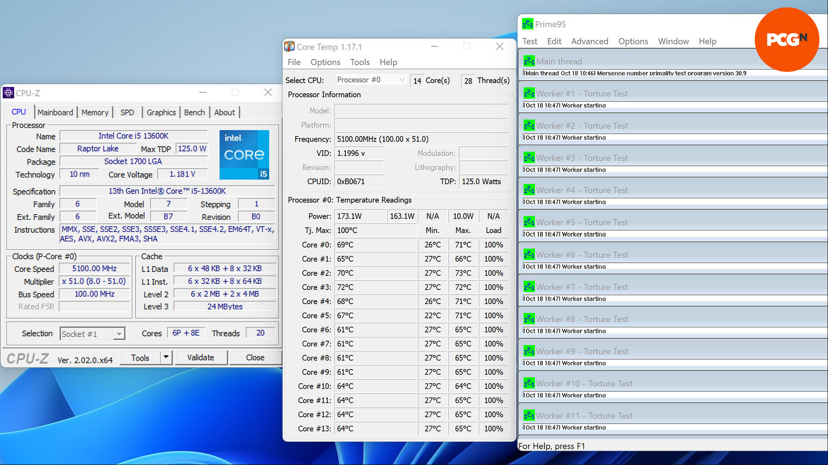Click the Frequency 5100.00MHz field in Core Temp

(x=421, y=139)
